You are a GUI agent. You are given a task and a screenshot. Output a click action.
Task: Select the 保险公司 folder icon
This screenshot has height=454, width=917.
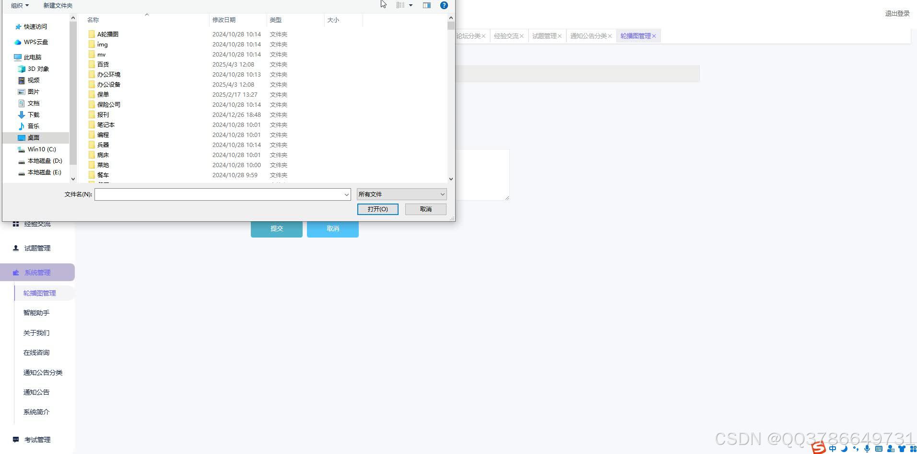[x=92, y=104]
